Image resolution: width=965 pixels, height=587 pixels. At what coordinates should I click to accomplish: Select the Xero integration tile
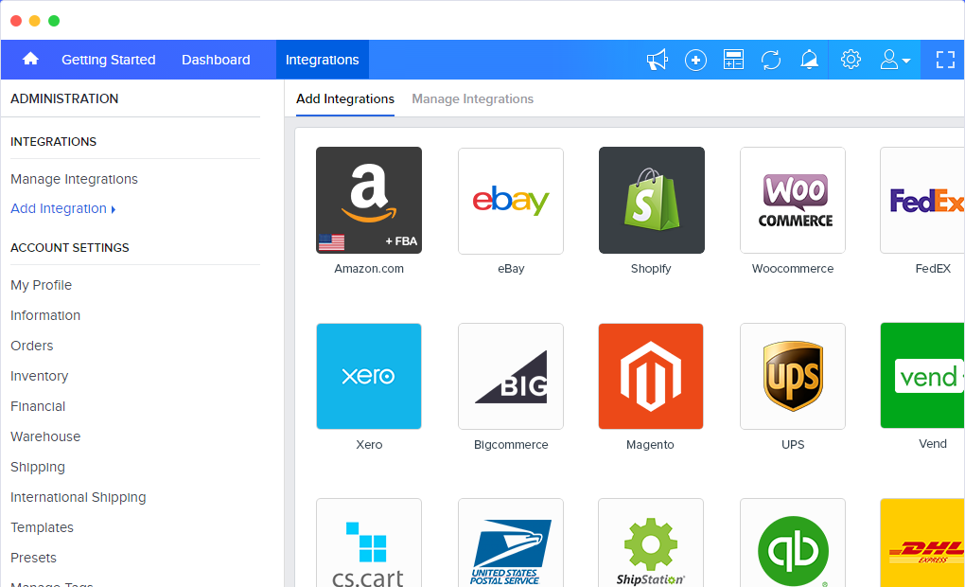pyautogui.click(x=369, y=377)
